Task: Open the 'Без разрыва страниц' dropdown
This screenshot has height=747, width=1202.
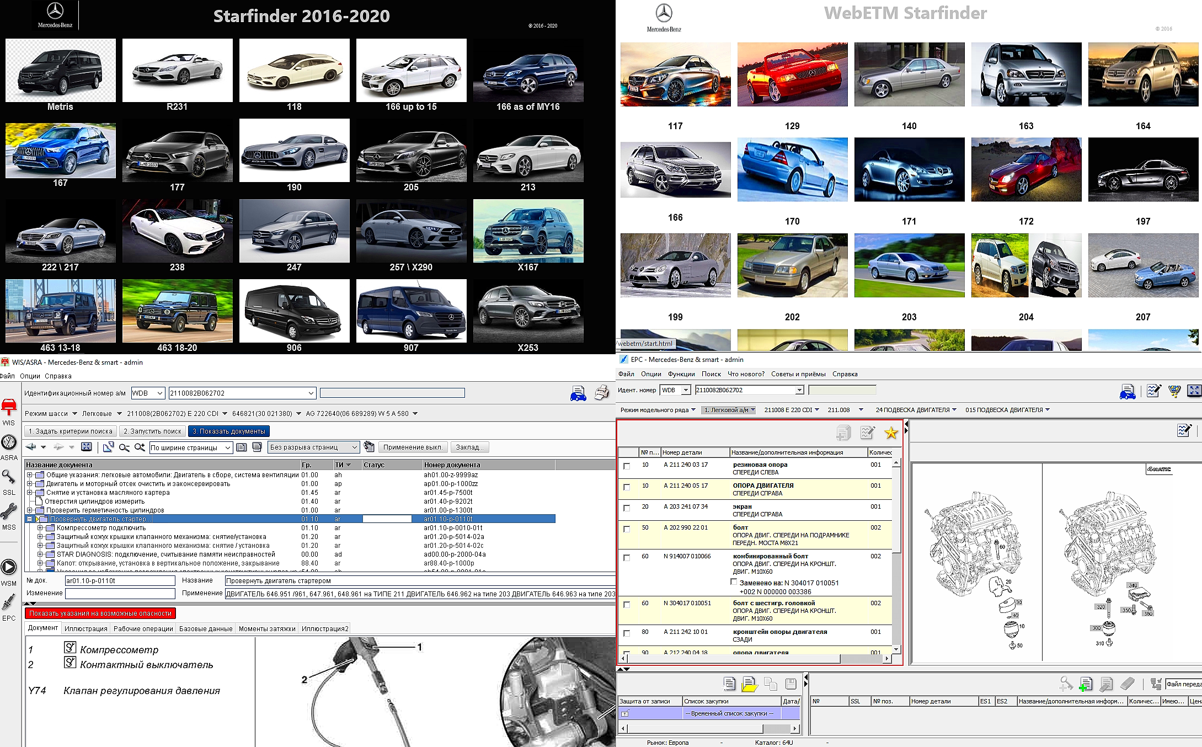Action: [354, 447]
